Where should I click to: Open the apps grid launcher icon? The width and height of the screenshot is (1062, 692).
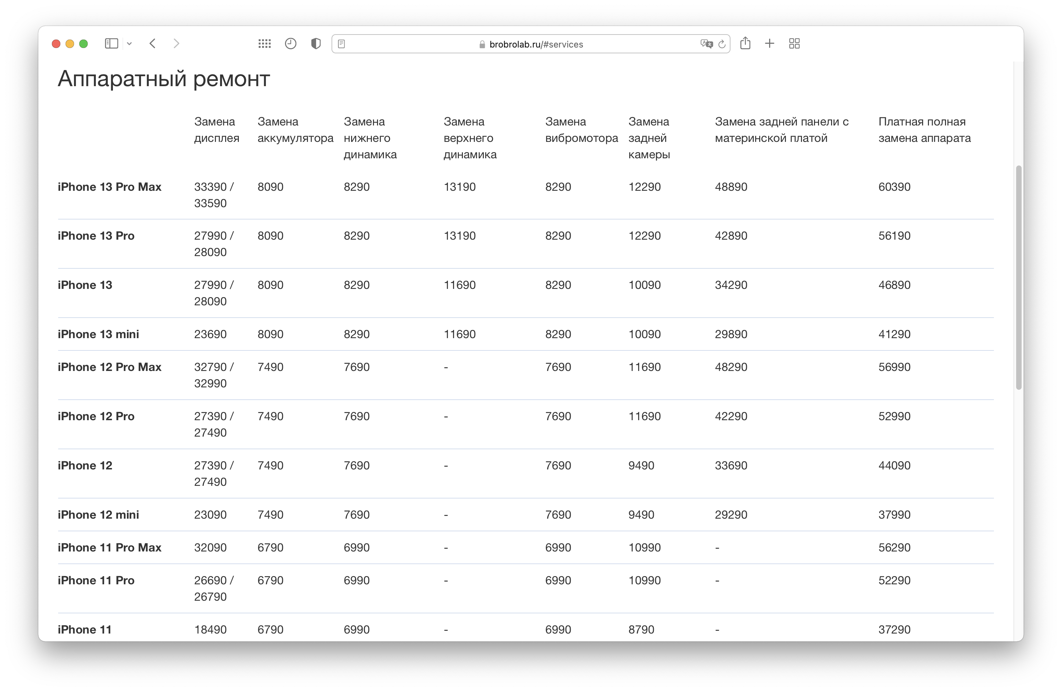[x=264, y=44]
